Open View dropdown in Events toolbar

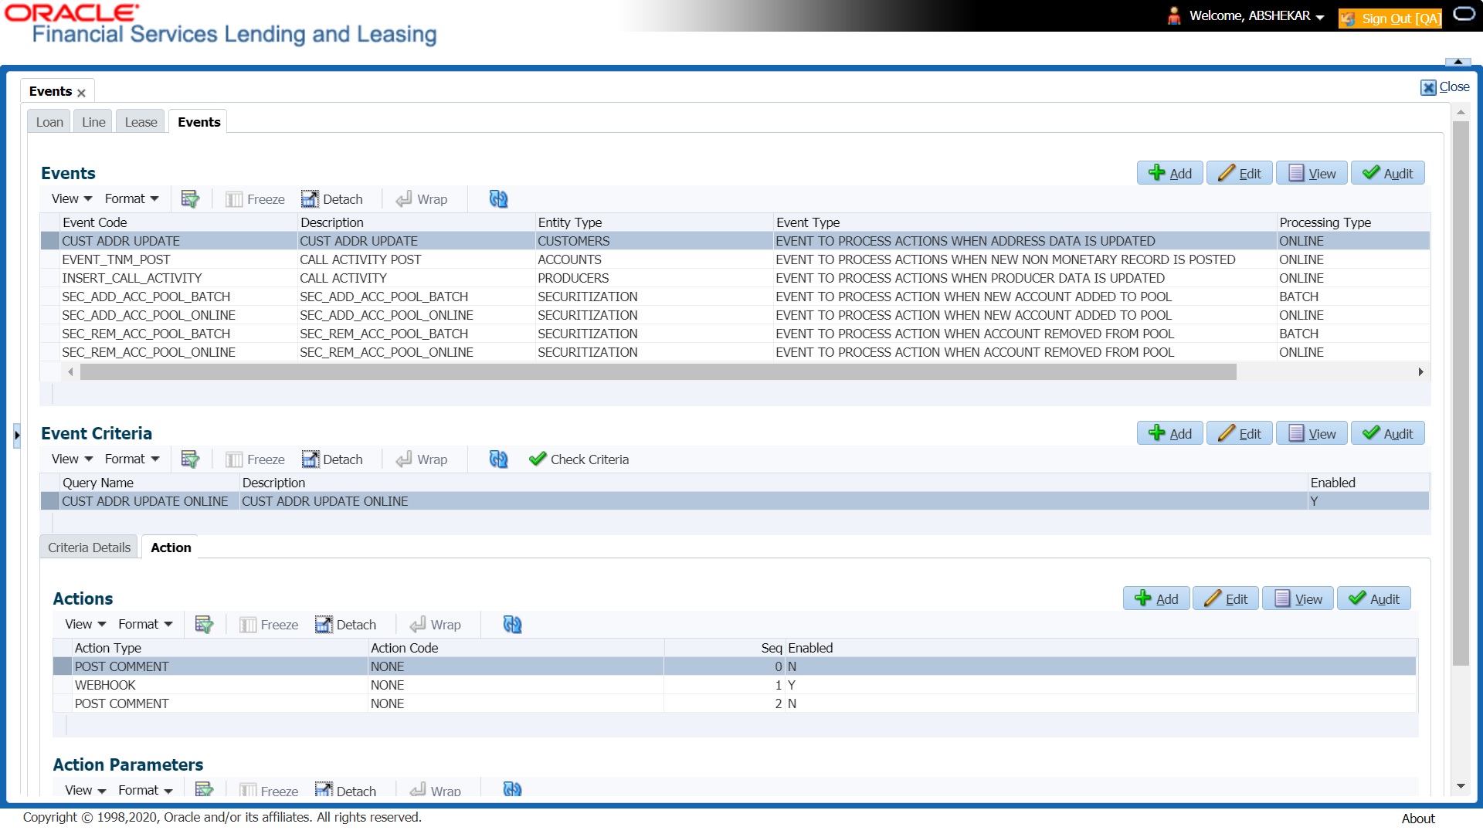(72, 199)
